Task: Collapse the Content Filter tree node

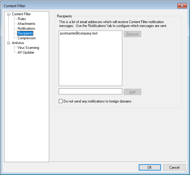Action: pos(9,14)
